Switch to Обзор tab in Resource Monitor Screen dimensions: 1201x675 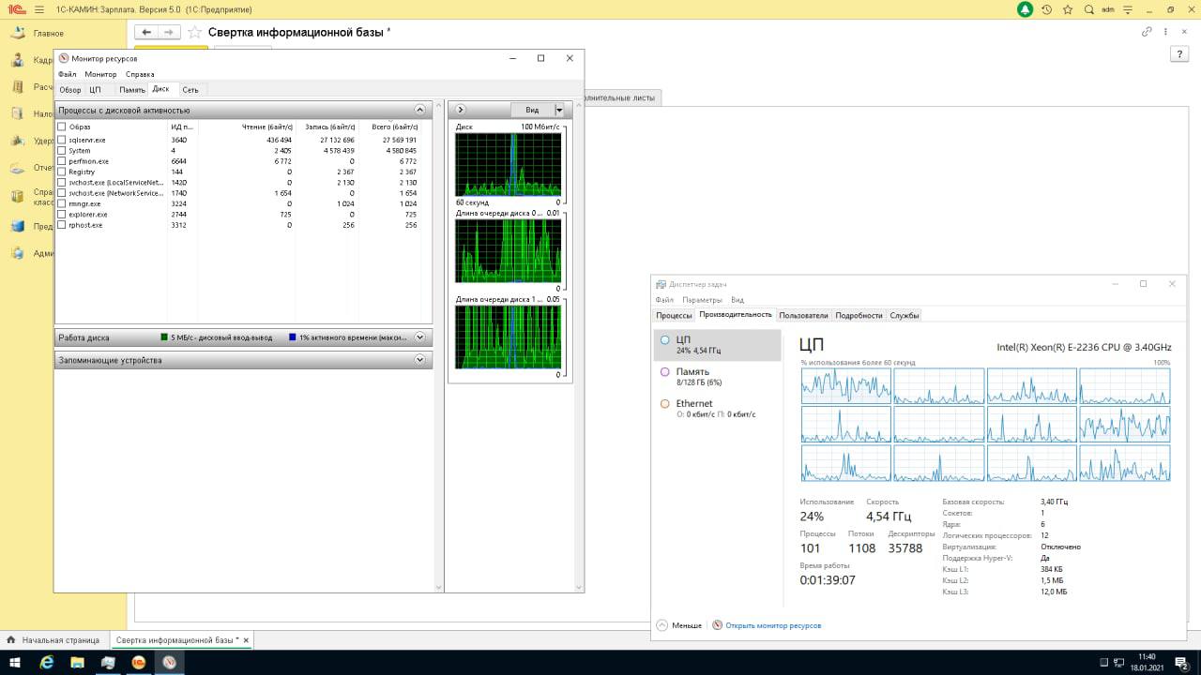(x=70, y=90)
